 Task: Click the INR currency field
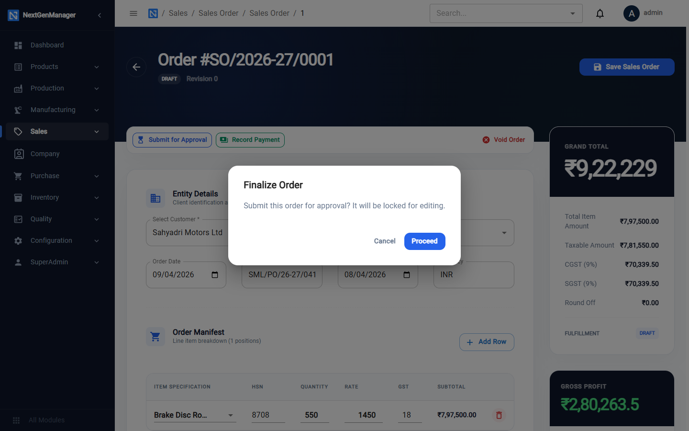coord(474,275)
